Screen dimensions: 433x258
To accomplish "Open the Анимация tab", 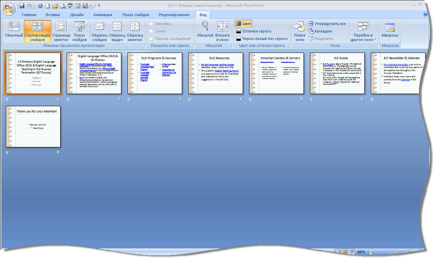I will [x=103, y=15].
